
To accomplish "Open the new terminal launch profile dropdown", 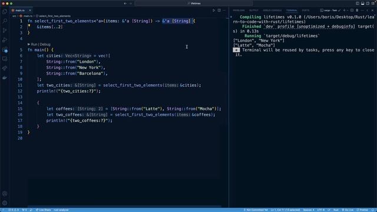I will tap(348, 11).
